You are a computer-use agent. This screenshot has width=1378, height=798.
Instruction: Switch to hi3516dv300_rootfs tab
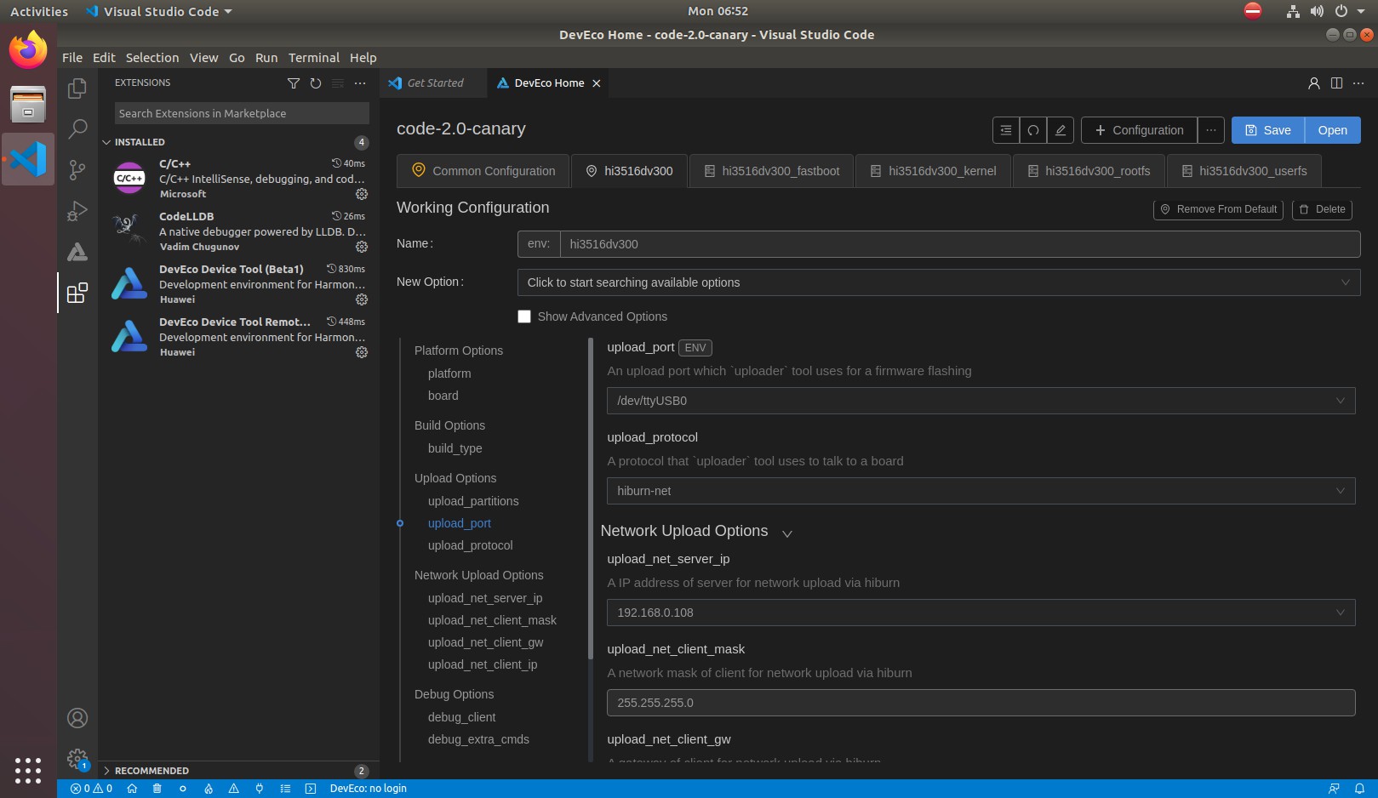1089,171
